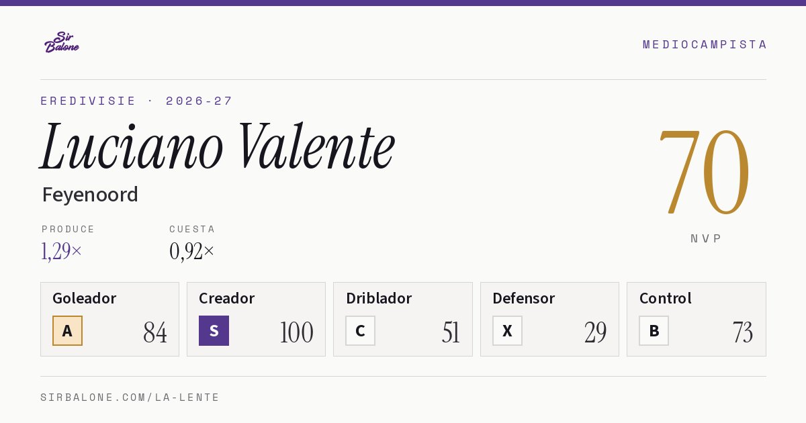Select the A grade badge under Goleador
Viewport: 806px width, 423px height.
(67, 331)
